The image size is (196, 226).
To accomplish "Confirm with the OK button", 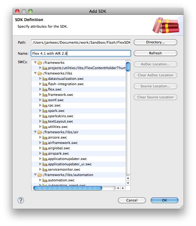I will pyautogui.click(x=165, y=200).
